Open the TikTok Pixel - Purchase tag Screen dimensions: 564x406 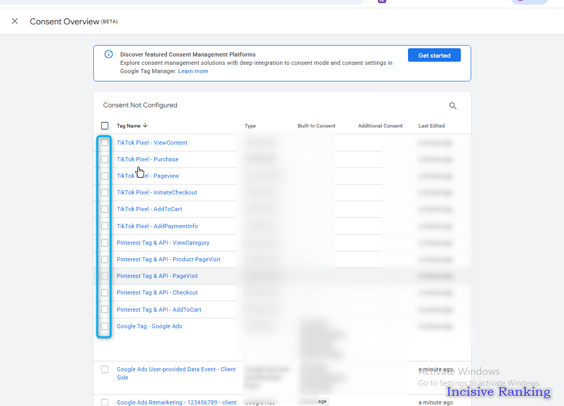point(147,159)
